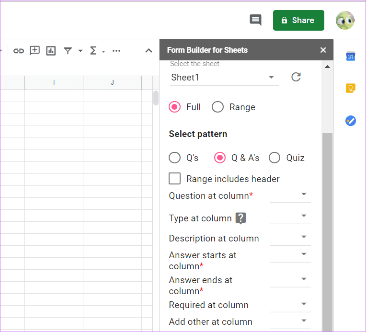The image size is (366, 332).
Task: Open the Functions sigma icon
Action: 93,50
